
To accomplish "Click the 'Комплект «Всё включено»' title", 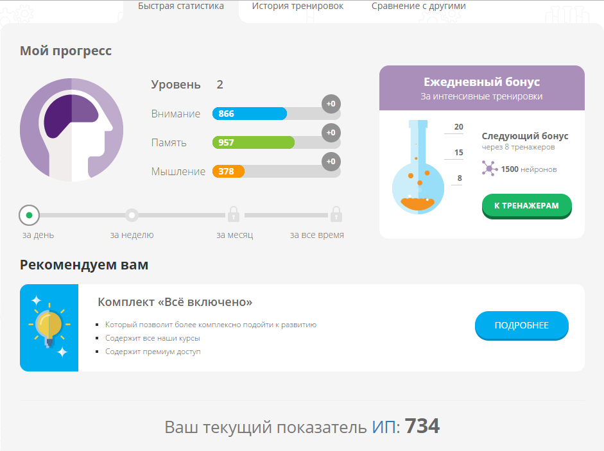I will point(175,302).
